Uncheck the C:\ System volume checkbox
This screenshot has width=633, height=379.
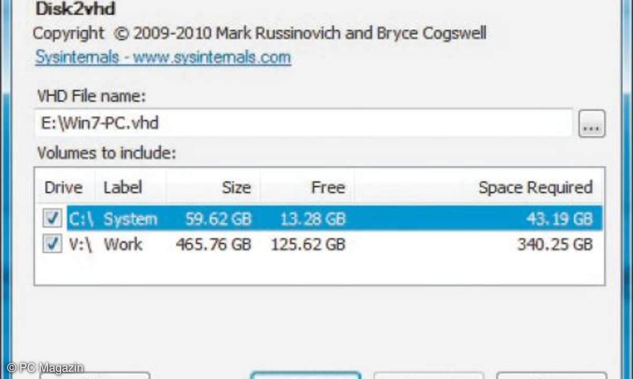[52, 218]
